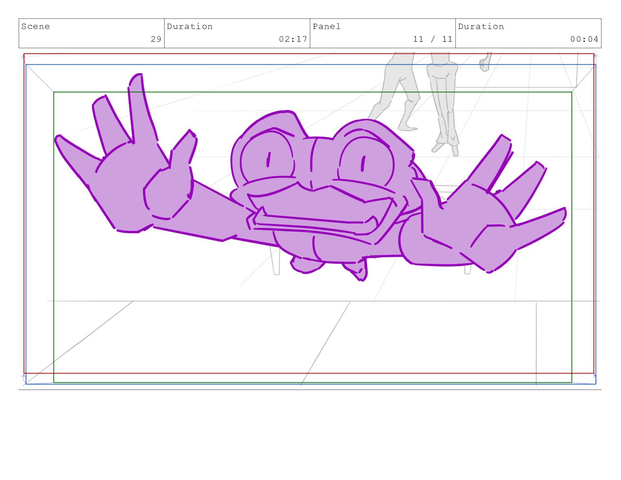Select the scene number '29'
The image size is (621, 480).
156,39
